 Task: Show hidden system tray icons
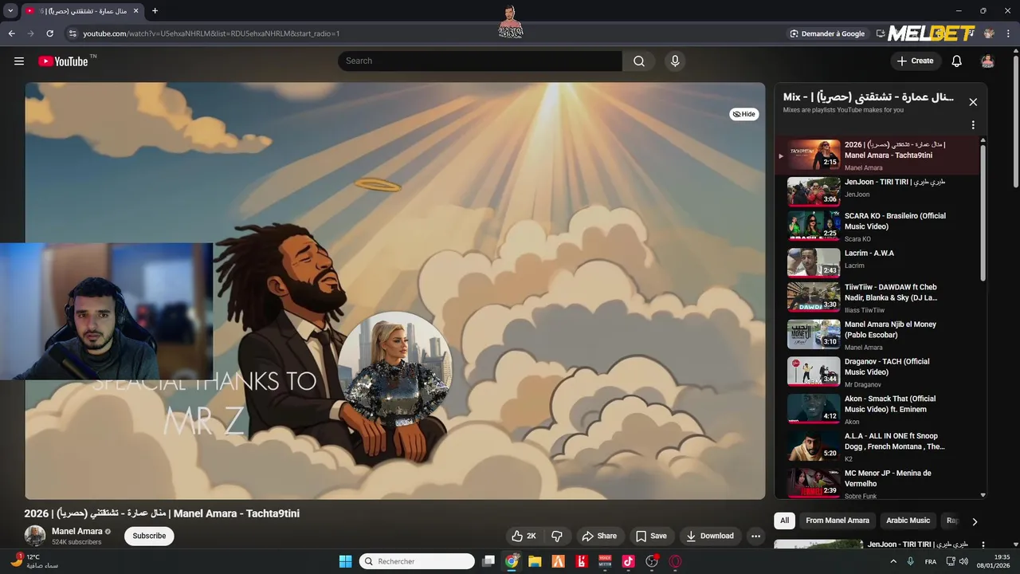(x=893, y=561)
